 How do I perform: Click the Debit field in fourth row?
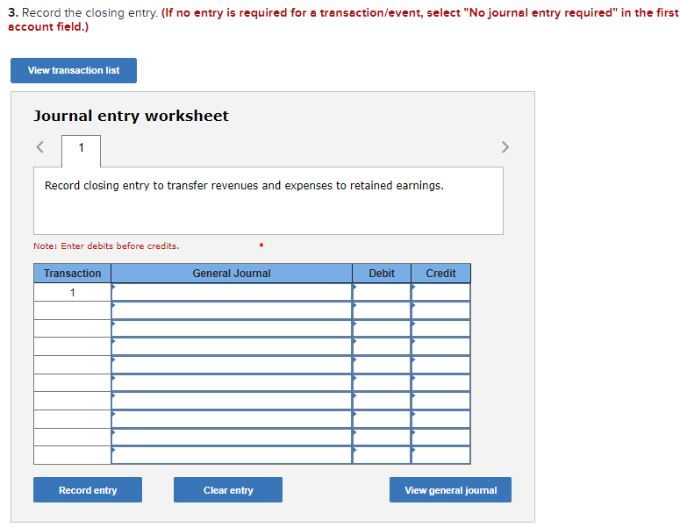(382, 346)
